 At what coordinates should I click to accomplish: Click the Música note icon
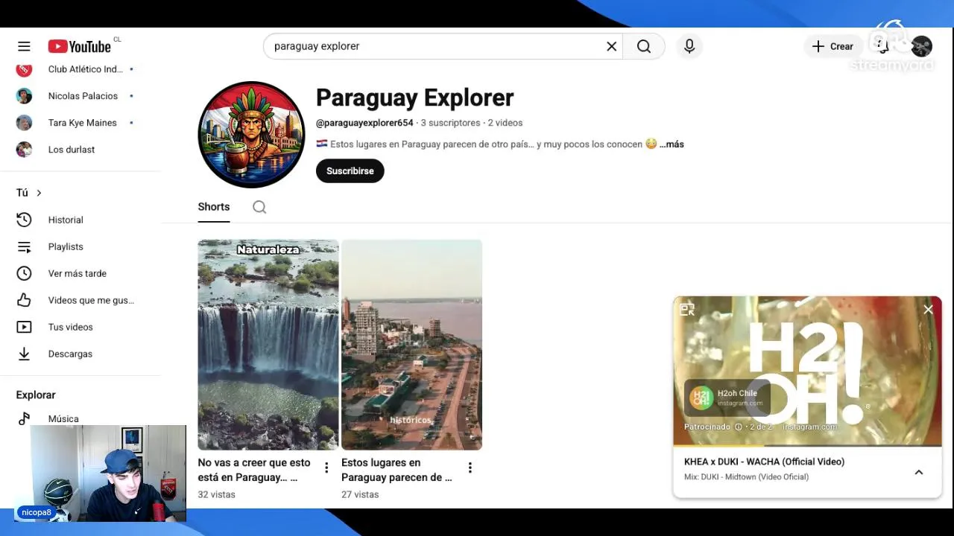(24, 418)
